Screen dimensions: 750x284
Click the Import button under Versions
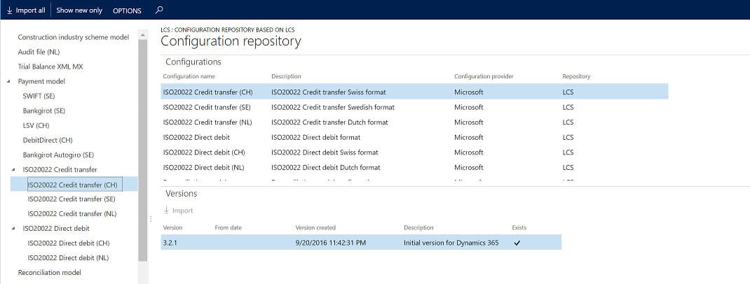[178, 211]
